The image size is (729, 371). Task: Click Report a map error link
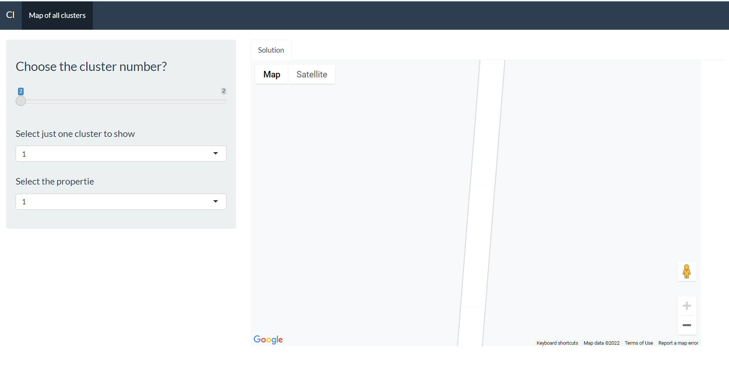pyautogui.click(x=678, y=343)
